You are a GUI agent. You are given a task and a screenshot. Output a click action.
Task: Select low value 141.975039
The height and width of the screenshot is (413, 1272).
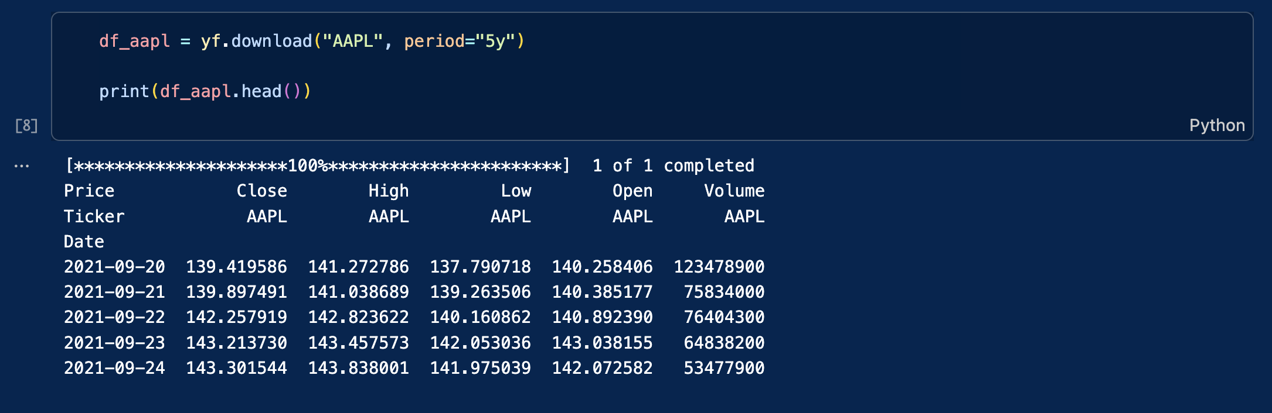tap(480, 368)
